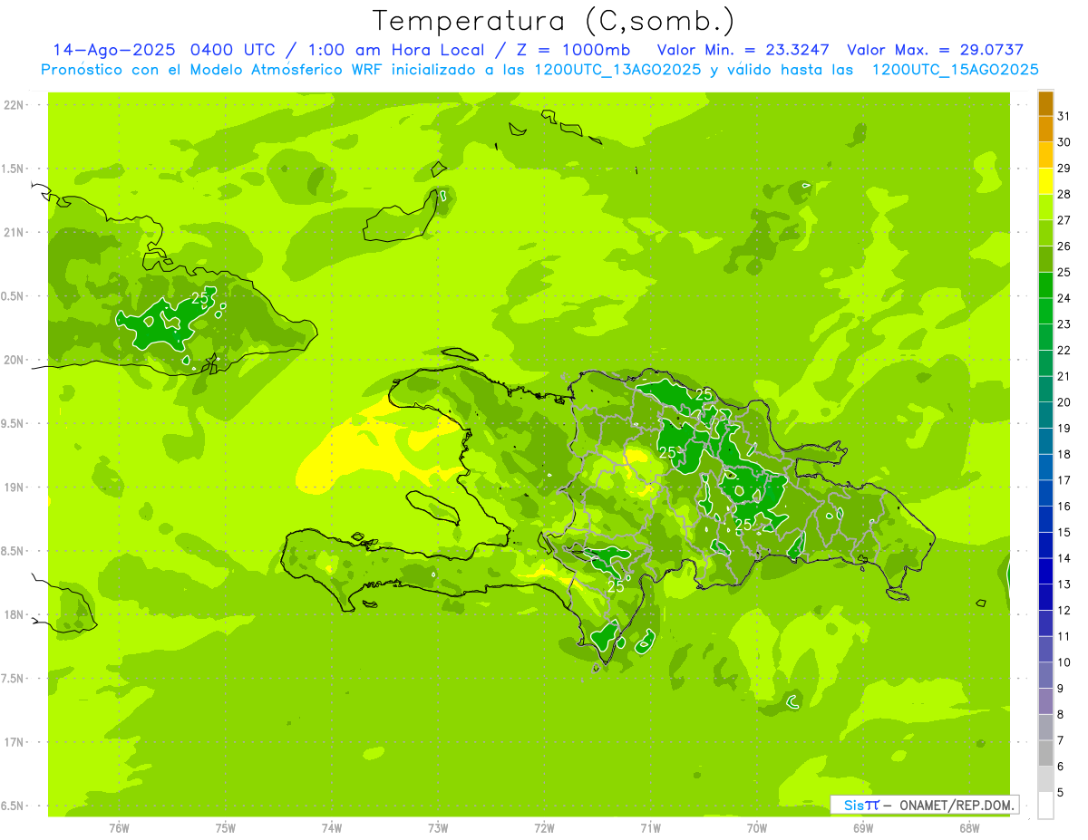Pick the amber swatch between 29 and 30
Screen dimensions: 1088x840
coord(1045,155)
